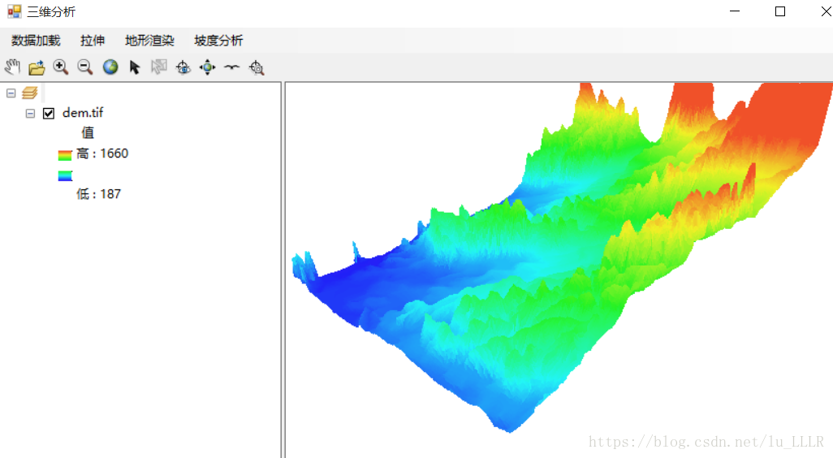Image resolution: width=833 pixels, height=458 pixels.
Task: Uncheck the dem.tif layer checkbox
Action: click(x=49, y=113)
